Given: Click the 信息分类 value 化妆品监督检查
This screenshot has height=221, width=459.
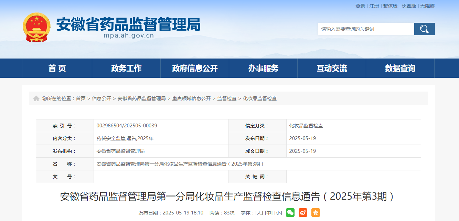Looking at the screenshot, I should 306,126.
